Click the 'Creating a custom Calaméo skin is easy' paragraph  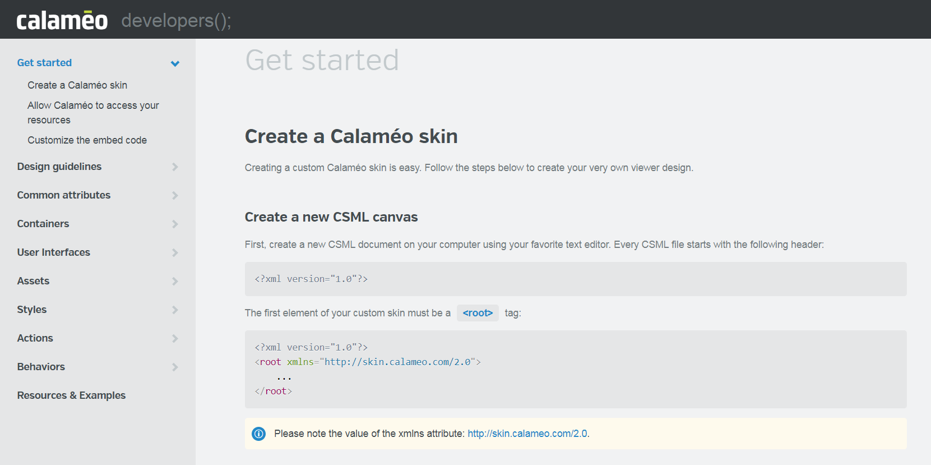[469, 168]
